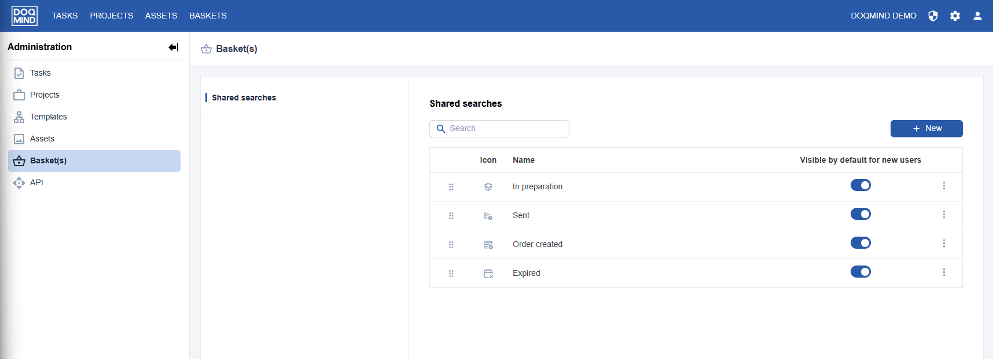
Task: Open the shield security icon
Action: pos(933,16)
